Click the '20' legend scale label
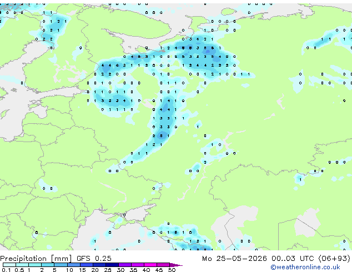Screen dimensions: 352x272 [95, 270]
